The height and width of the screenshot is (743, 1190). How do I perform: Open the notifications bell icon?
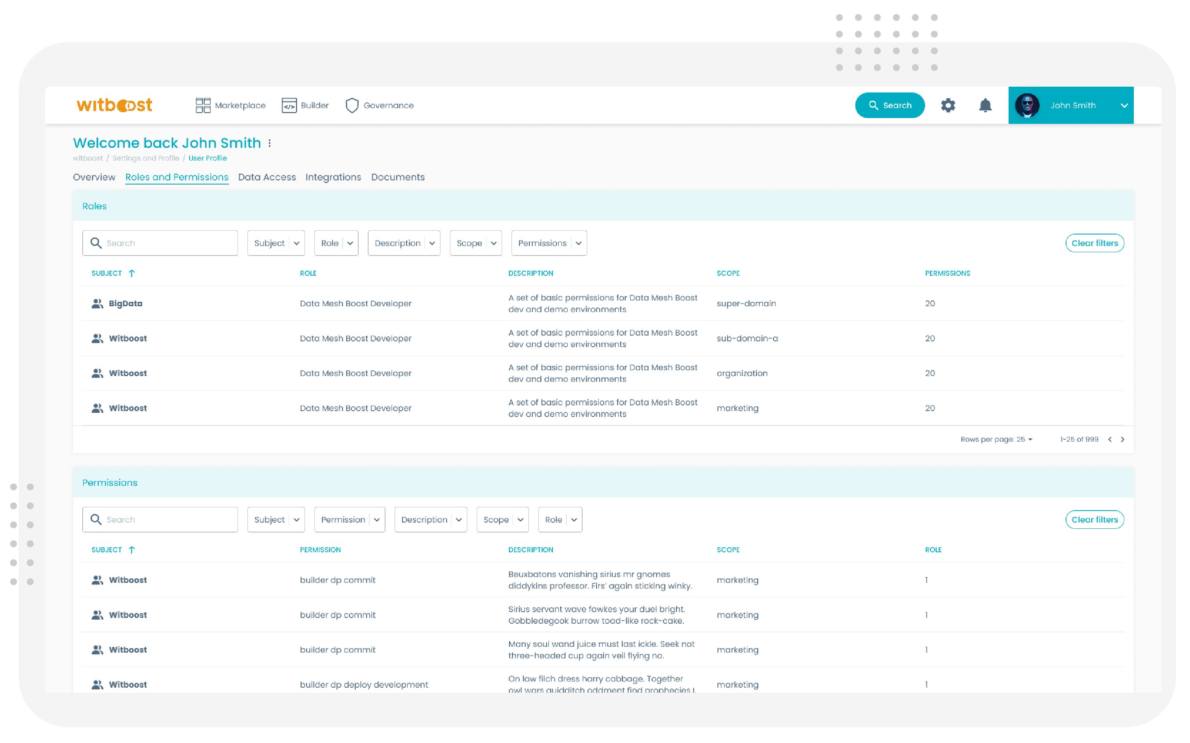985,105
